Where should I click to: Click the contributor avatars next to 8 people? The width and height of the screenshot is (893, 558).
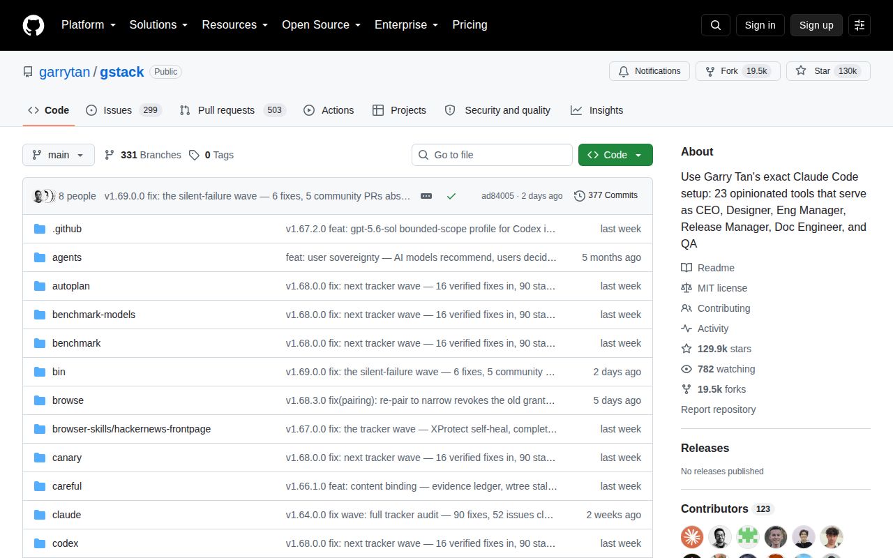coord(44,196)
